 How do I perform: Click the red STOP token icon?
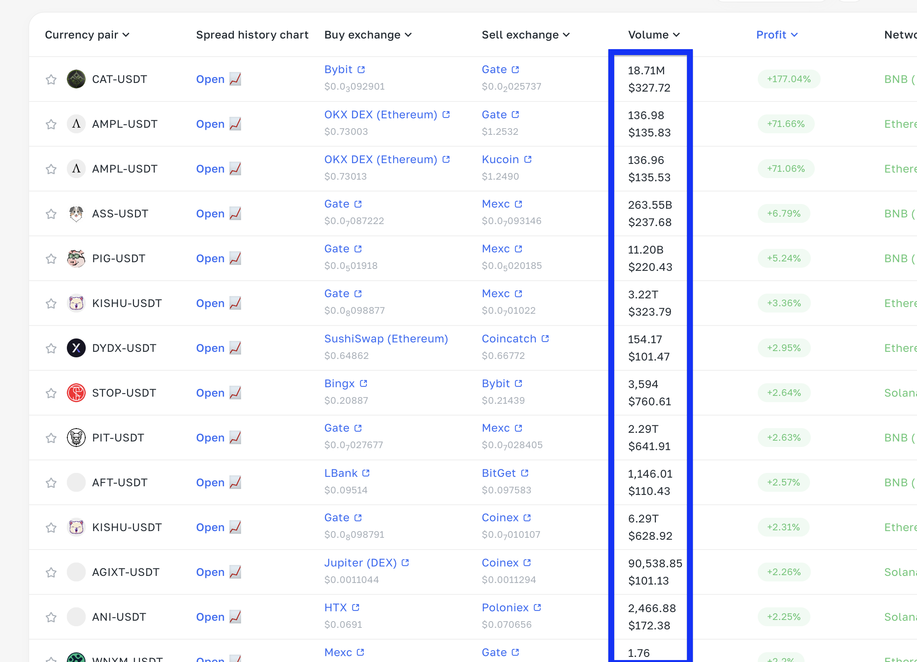click(x=76, y=393)
